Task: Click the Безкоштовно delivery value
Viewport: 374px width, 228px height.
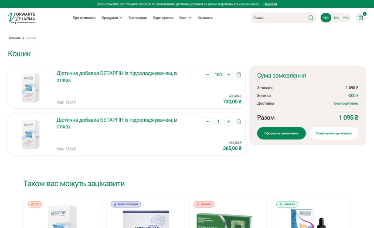Action: click(x=346, y=103)
